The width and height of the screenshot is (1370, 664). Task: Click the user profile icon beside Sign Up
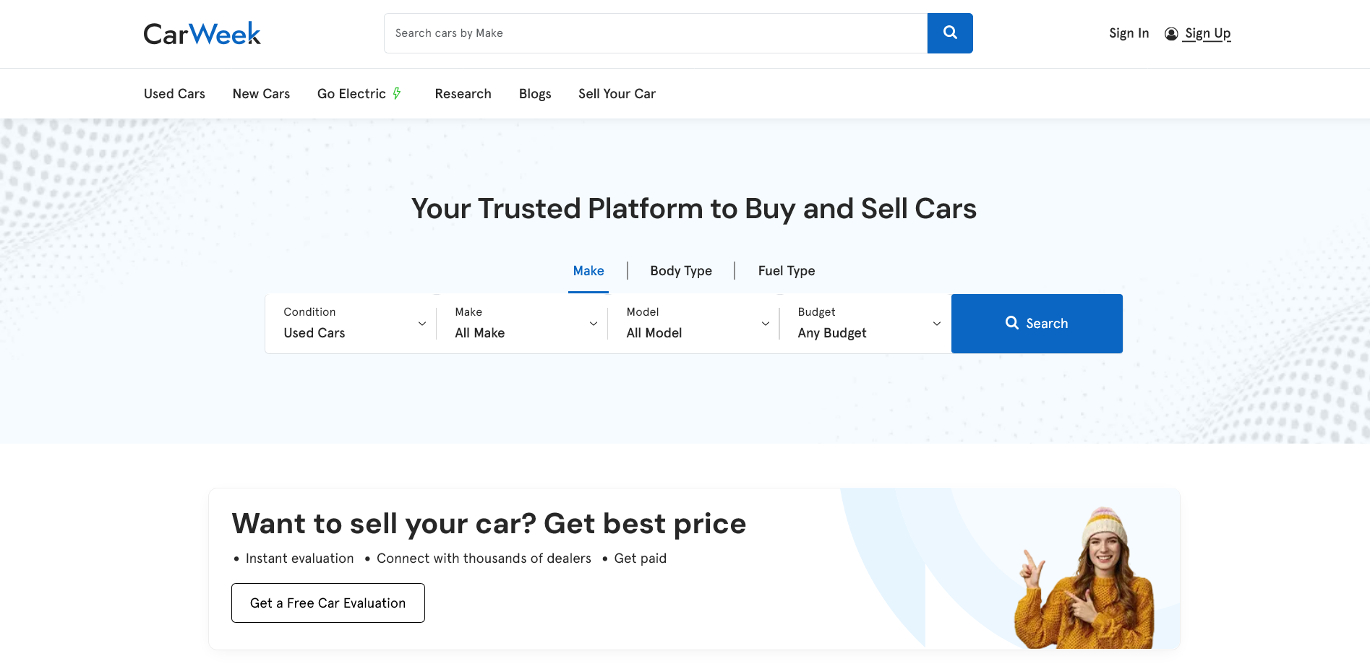pos(1171,34)
